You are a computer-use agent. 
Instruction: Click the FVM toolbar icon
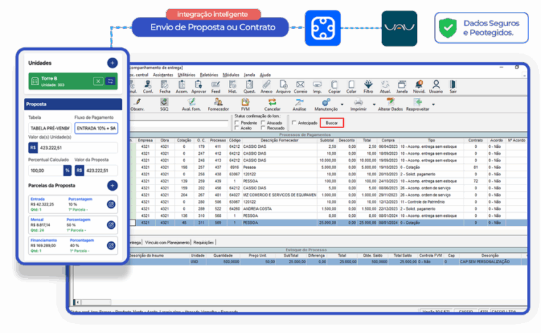point(245,104)
